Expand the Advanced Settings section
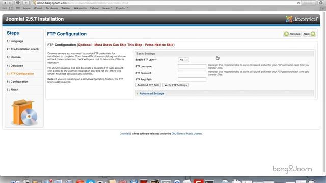Viewport: 326px width, 183px height. 152,93
